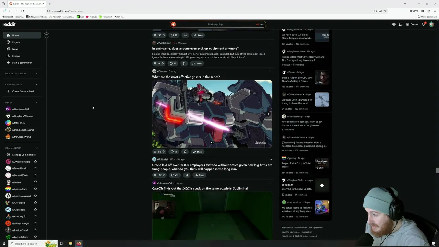Downvote the Oracle layoffs post

pos(164,175)
